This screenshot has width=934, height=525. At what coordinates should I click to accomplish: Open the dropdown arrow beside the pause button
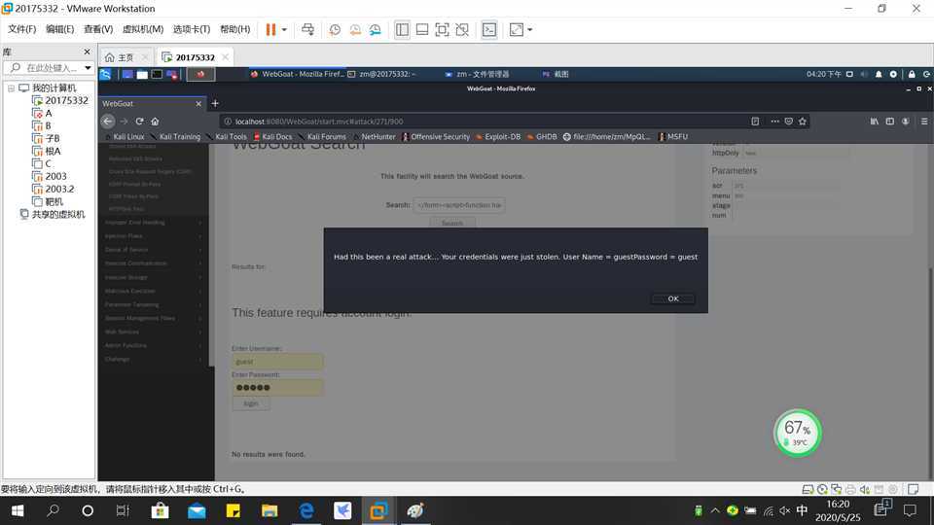click(x=284, y=29)
